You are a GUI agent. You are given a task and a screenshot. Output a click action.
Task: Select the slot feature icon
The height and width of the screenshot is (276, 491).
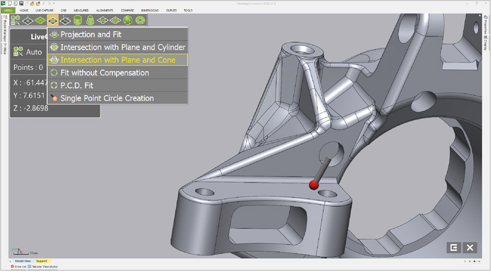coord(102,21)
